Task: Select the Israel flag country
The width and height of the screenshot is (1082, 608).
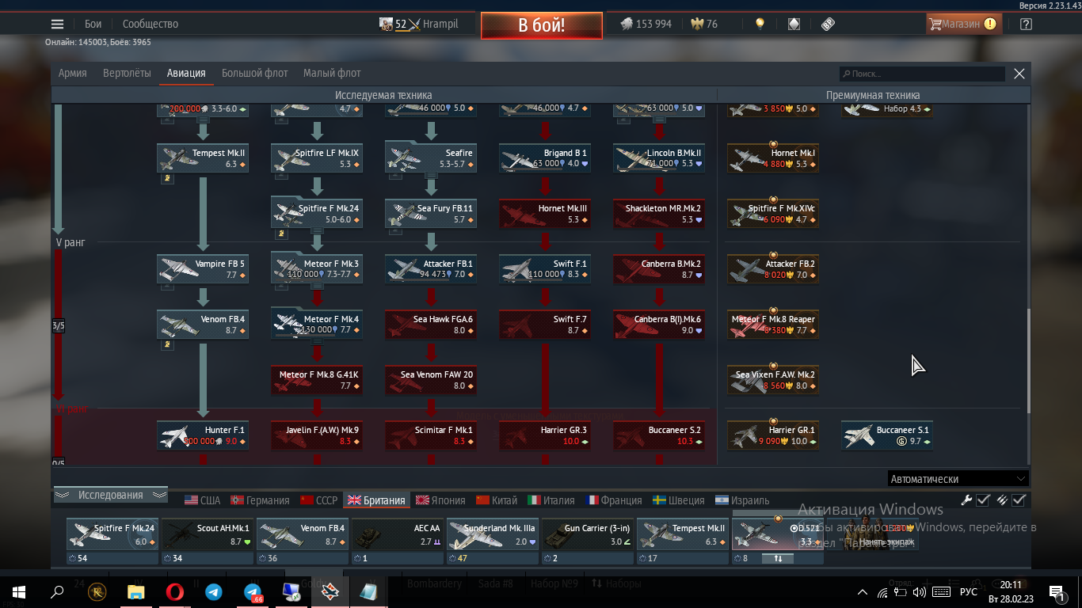Action: [741, 500]
